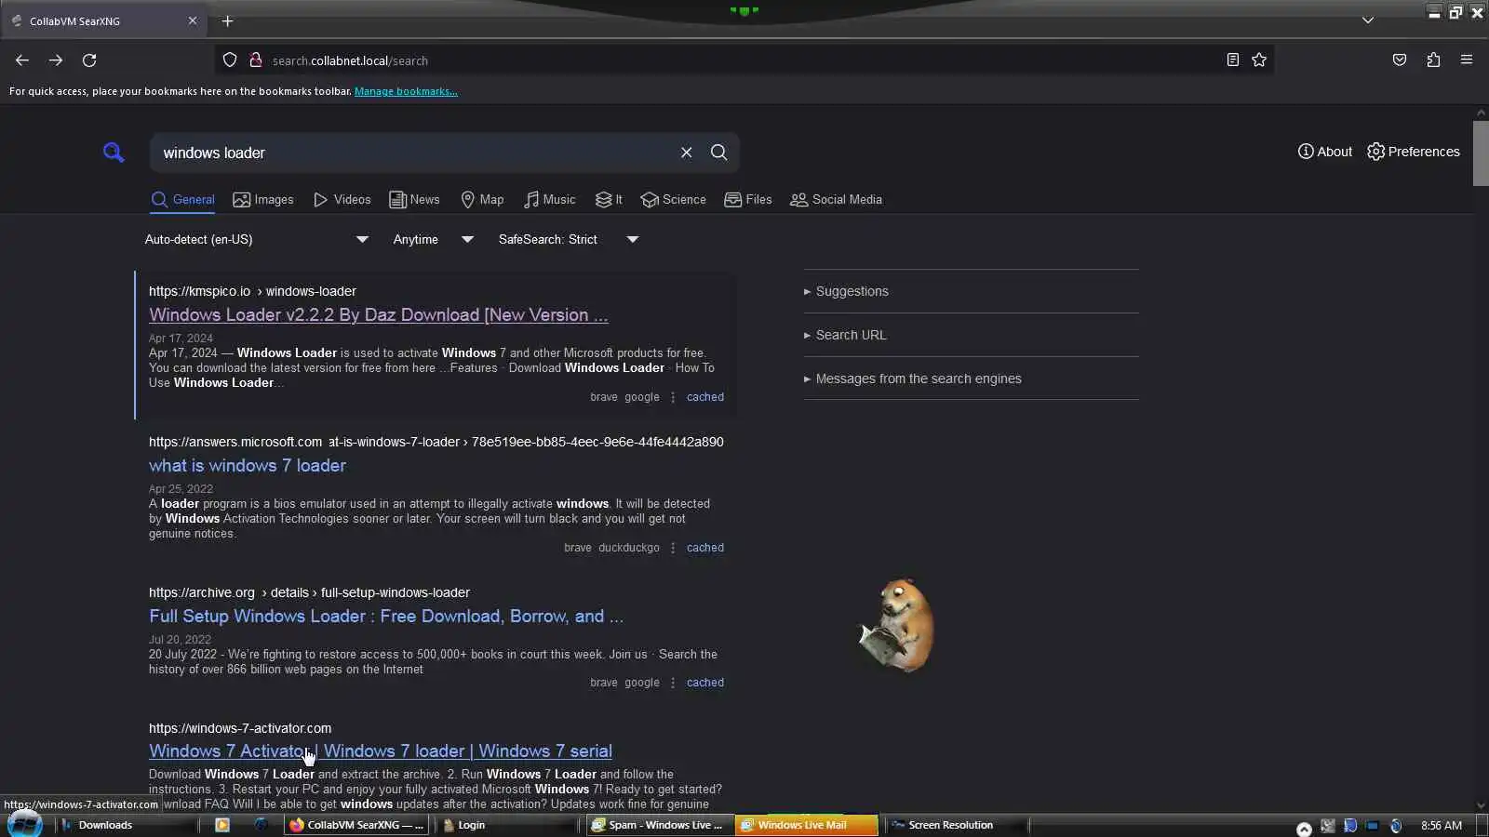Image resolution: width=1489 pixels, height=837 pixels.
Task: Switch to the Files category
Action: [x=748, y=200]
